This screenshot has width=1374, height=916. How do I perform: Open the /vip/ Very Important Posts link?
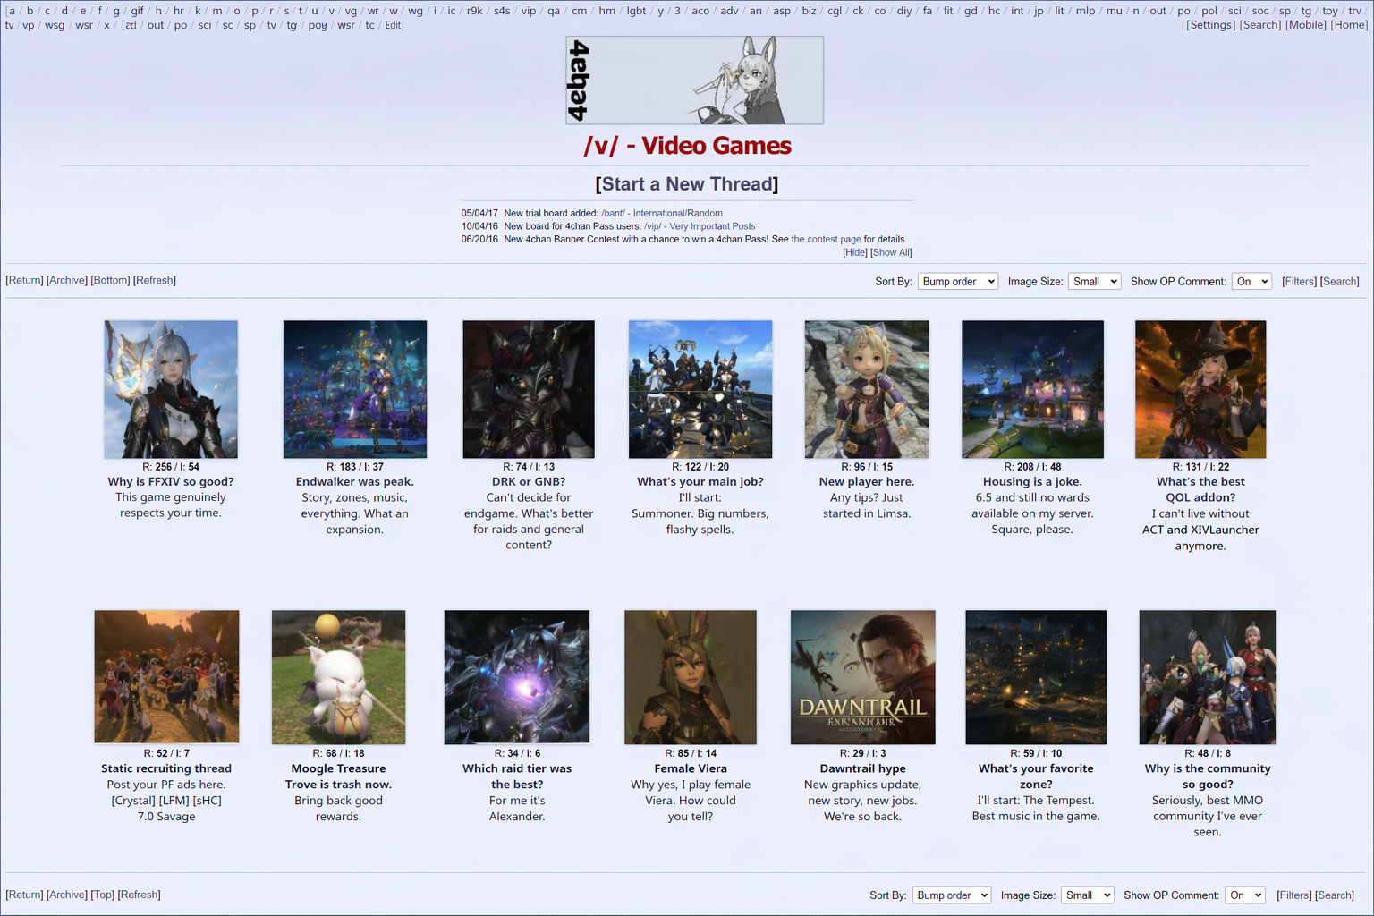(x=700, y=226)
